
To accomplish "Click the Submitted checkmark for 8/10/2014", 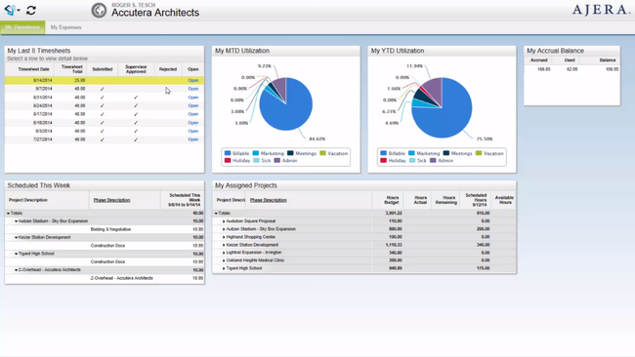I will click(102, 123).
